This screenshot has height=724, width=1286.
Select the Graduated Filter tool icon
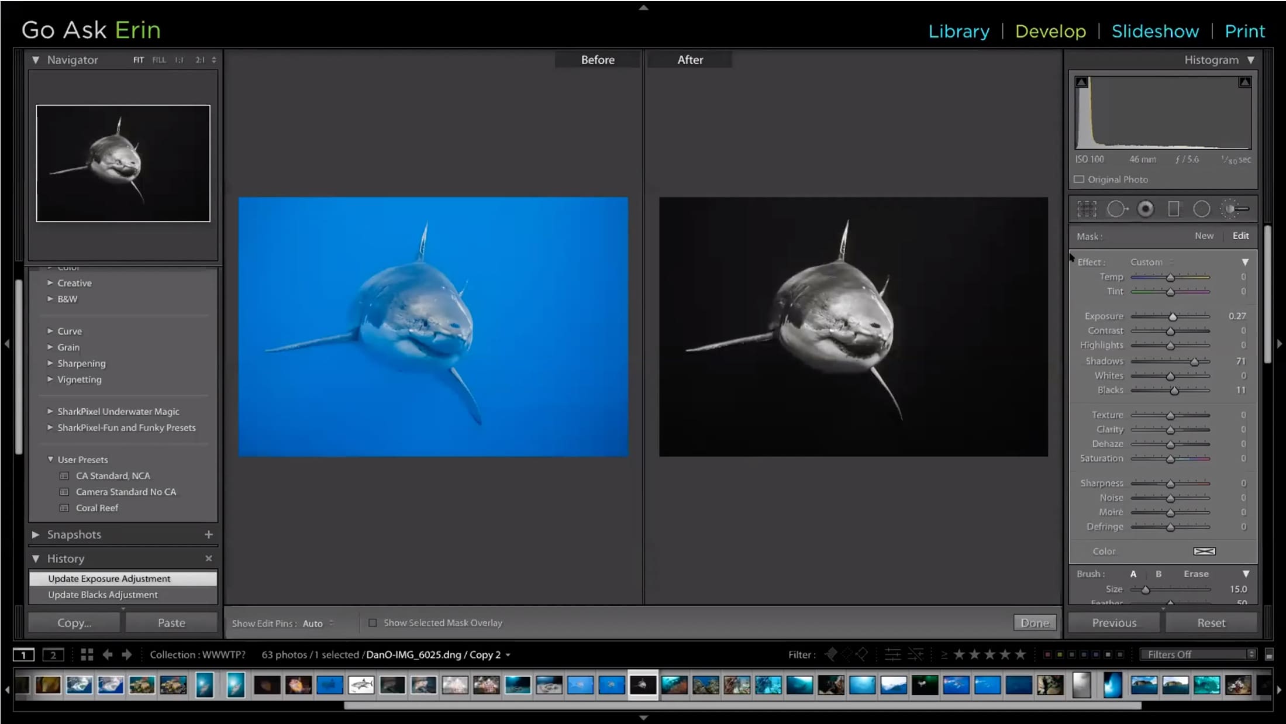point(1174,209)
